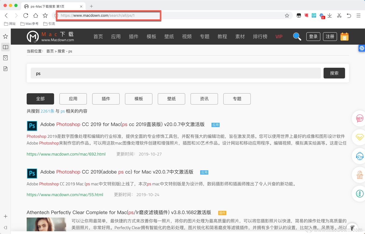The height and width of the screenshot is (234, 365).
Task: Click the 注册 register button
Action: (x=330, y=37)
